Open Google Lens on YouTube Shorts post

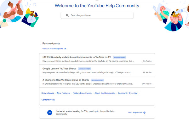point(59,69)
